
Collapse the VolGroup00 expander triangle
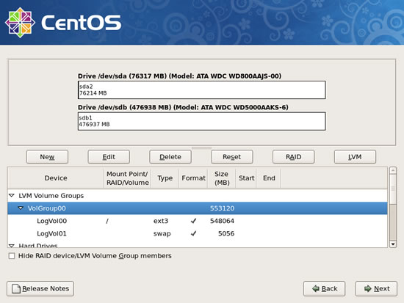[x=21, y=208]
